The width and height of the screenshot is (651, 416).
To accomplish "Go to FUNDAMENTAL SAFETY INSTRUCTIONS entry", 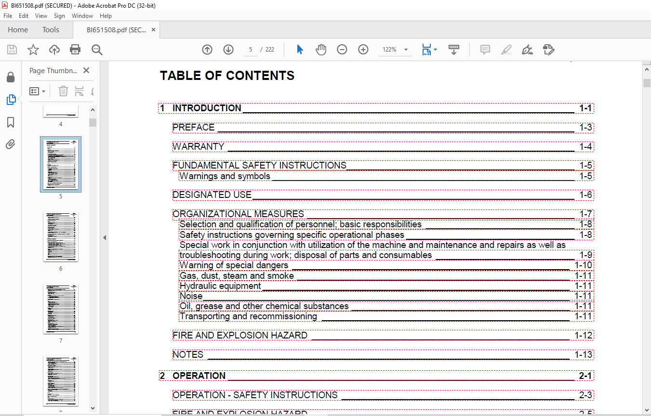I will [383, 165].
